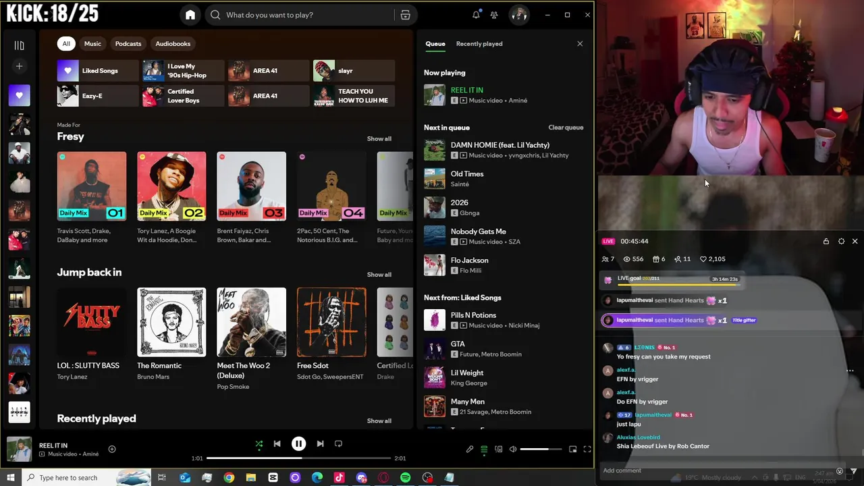Open Daily Mix 01 cover
The width and height of the screenshot is (864, 486).
[x=92, y=186]
